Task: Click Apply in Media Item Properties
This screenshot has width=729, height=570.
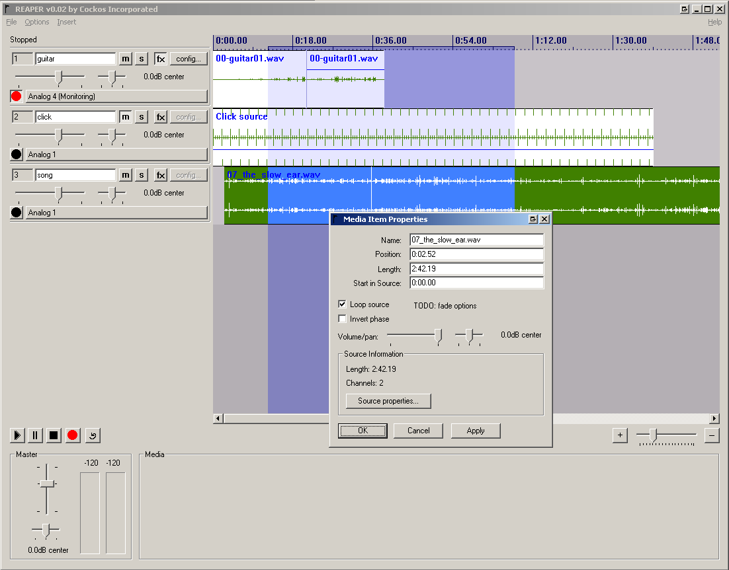Action: pyautogui.click(x=476, y=431)
